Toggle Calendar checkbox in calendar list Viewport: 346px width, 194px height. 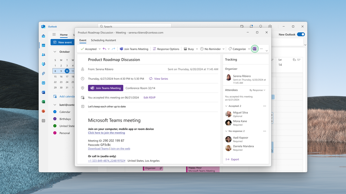click(55, 112)
